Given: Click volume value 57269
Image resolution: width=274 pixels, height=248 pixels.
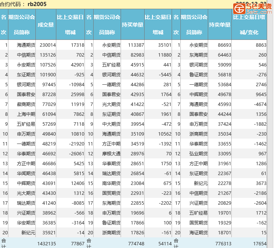Looking at the screenshot, I should 49,124.
